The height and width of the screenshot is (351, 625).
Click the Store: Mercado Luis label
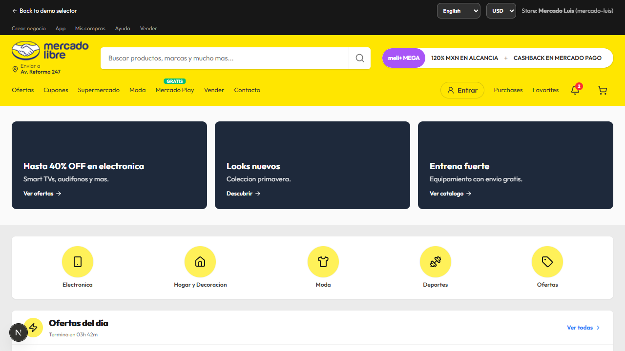pos(567,11)
